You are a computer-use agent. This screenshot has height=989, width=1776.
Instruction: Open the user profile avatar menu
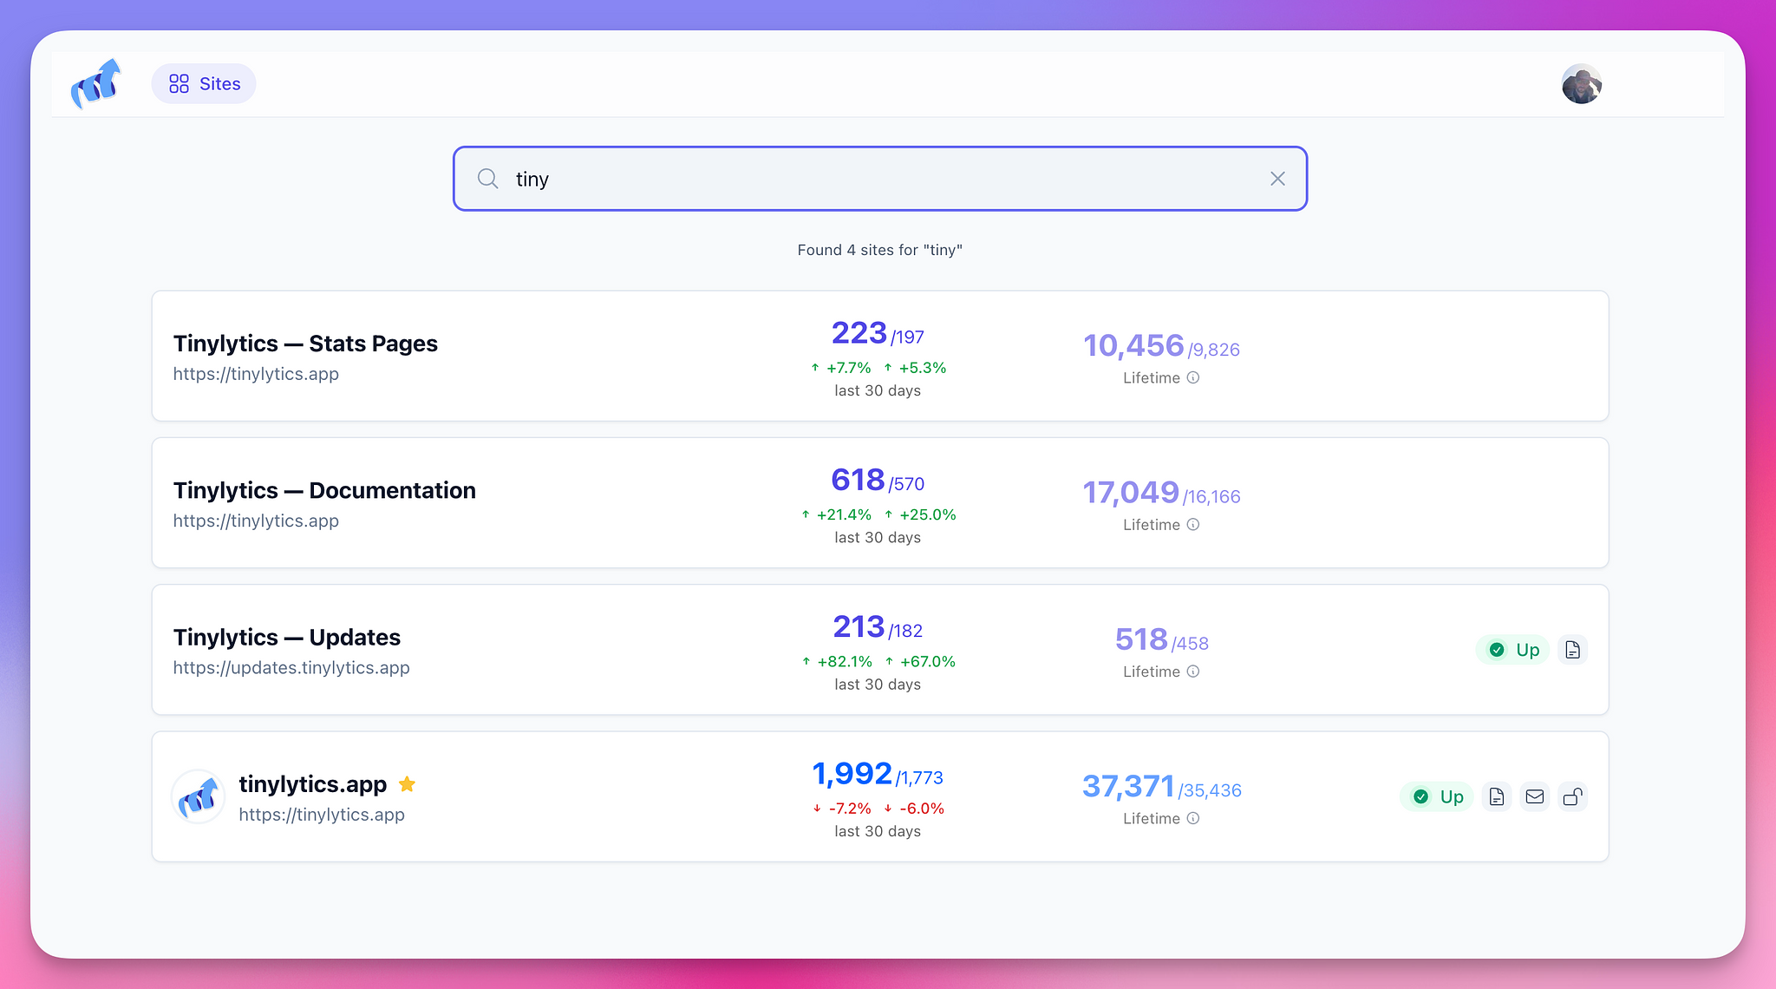[x=1582, y=83]
